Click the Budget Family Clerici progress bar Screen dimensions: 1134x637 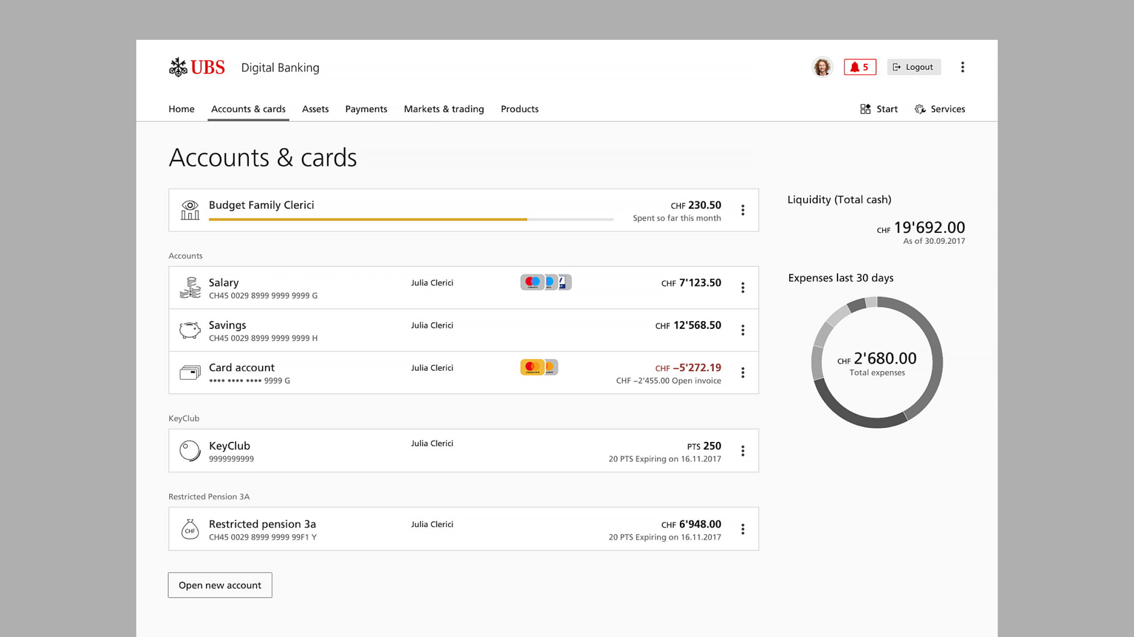point(411,219)
